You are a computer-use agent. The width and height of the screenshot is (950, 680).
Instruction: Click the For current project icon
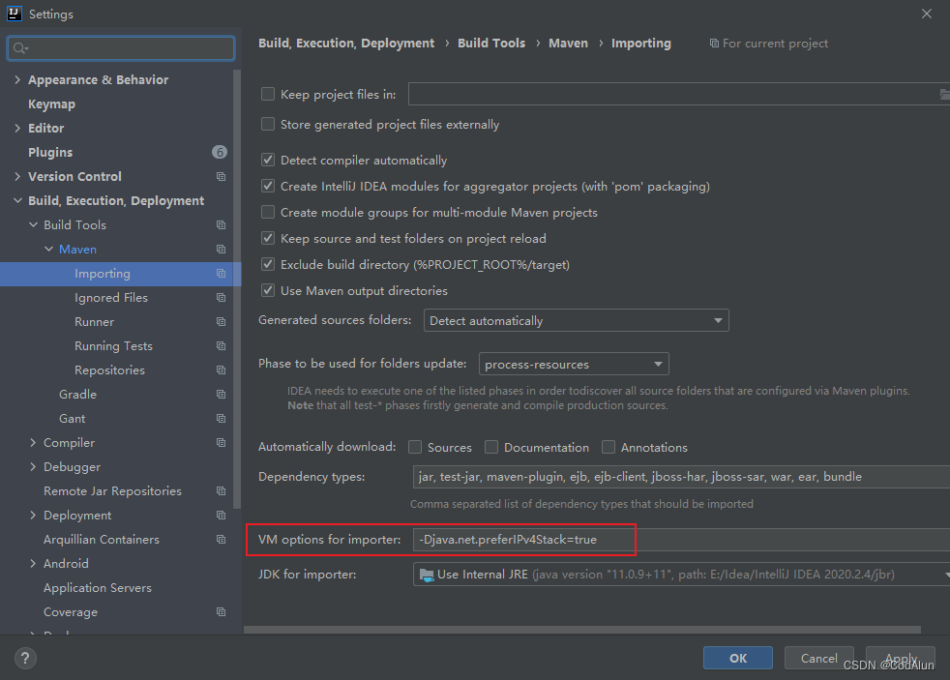(714, 44)
